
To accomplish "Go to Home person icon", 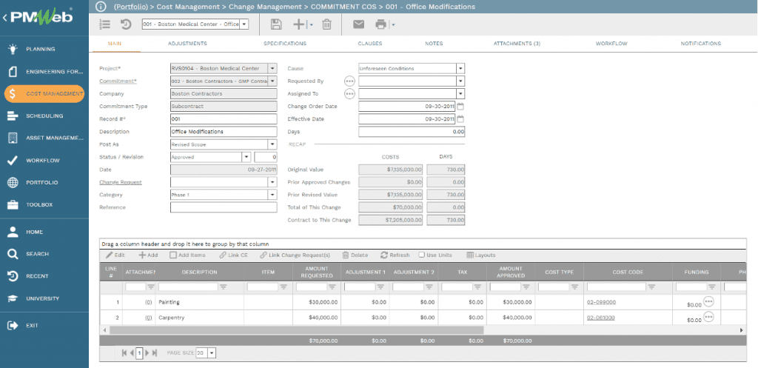I will pos(13,232).
